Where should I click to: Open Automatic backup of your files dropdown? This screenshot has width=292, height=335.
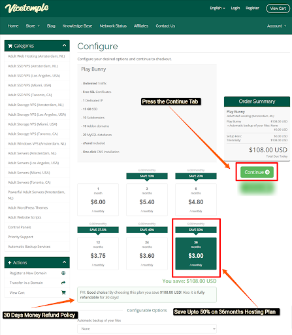pos(147,328)
